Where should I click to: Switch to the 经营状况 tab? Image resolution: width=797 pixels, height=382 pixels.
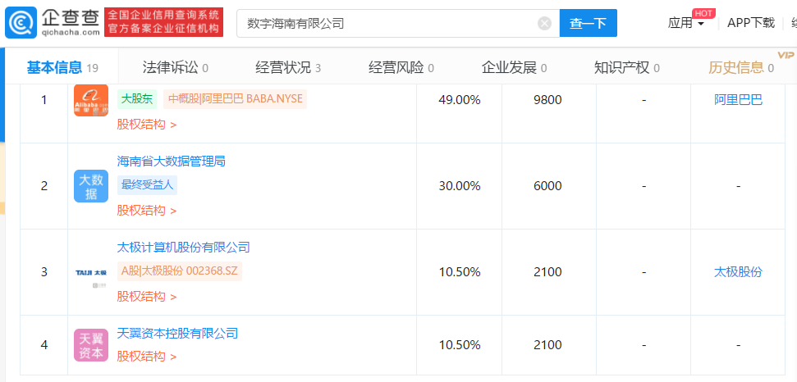tap(288, 67)
